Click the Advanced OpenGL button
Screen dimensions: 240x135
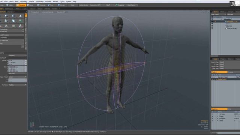tap(47, 12)
